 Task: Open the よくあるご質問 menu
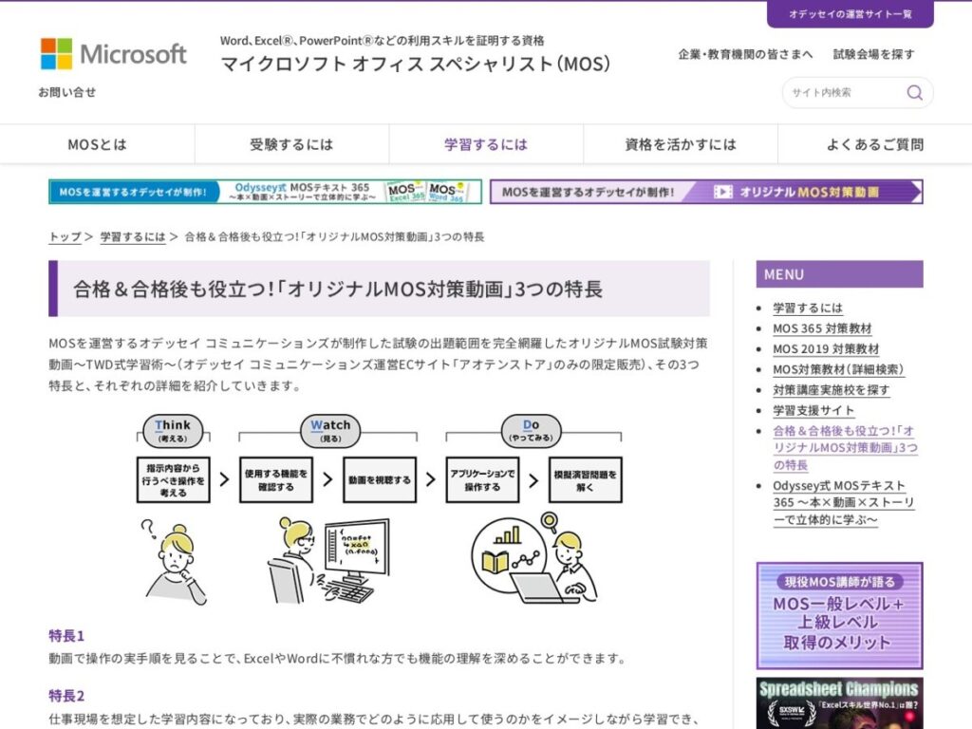point(874,144)
